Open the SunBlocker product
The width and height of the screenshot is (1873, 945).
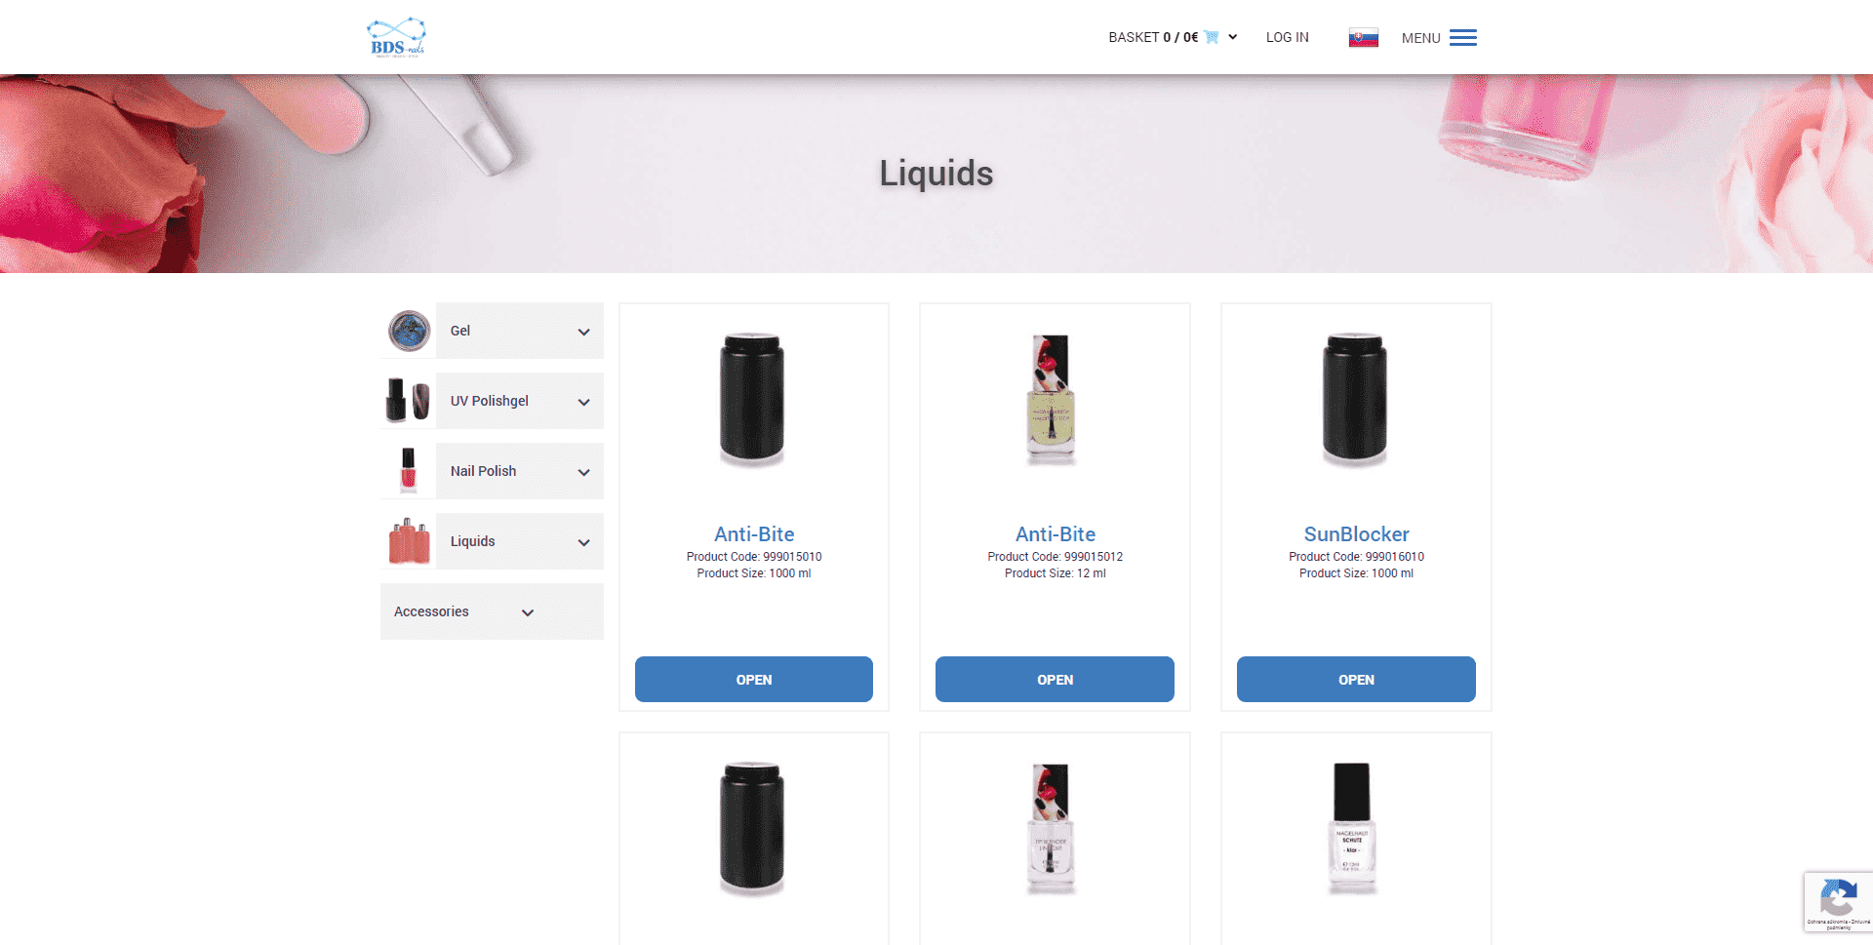point(1356,679)
